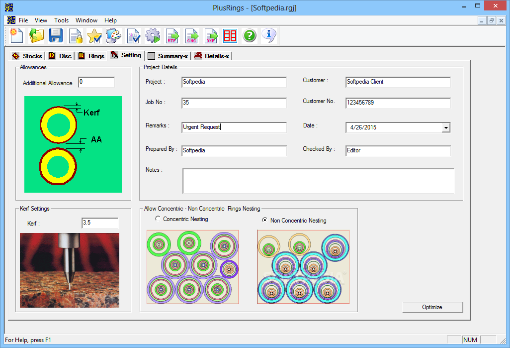Export to RTF file

[x=172, y=35]
